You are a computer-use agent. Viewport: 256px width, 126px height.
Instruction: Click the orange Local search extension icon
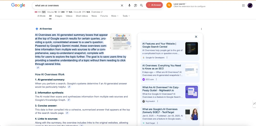169,5
